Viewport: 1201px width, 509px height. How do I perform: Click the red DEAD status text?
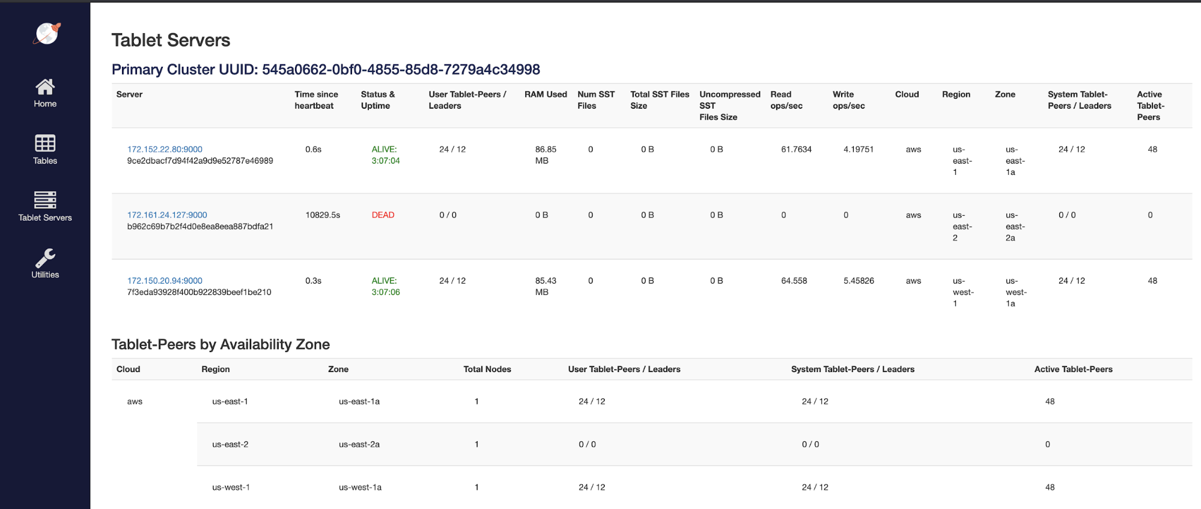pyautogui.click(x=383, y=215)
